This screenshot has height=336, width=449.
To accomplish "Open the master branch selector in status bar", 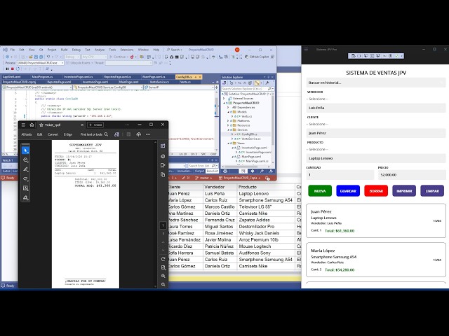I will coord(203,178).
